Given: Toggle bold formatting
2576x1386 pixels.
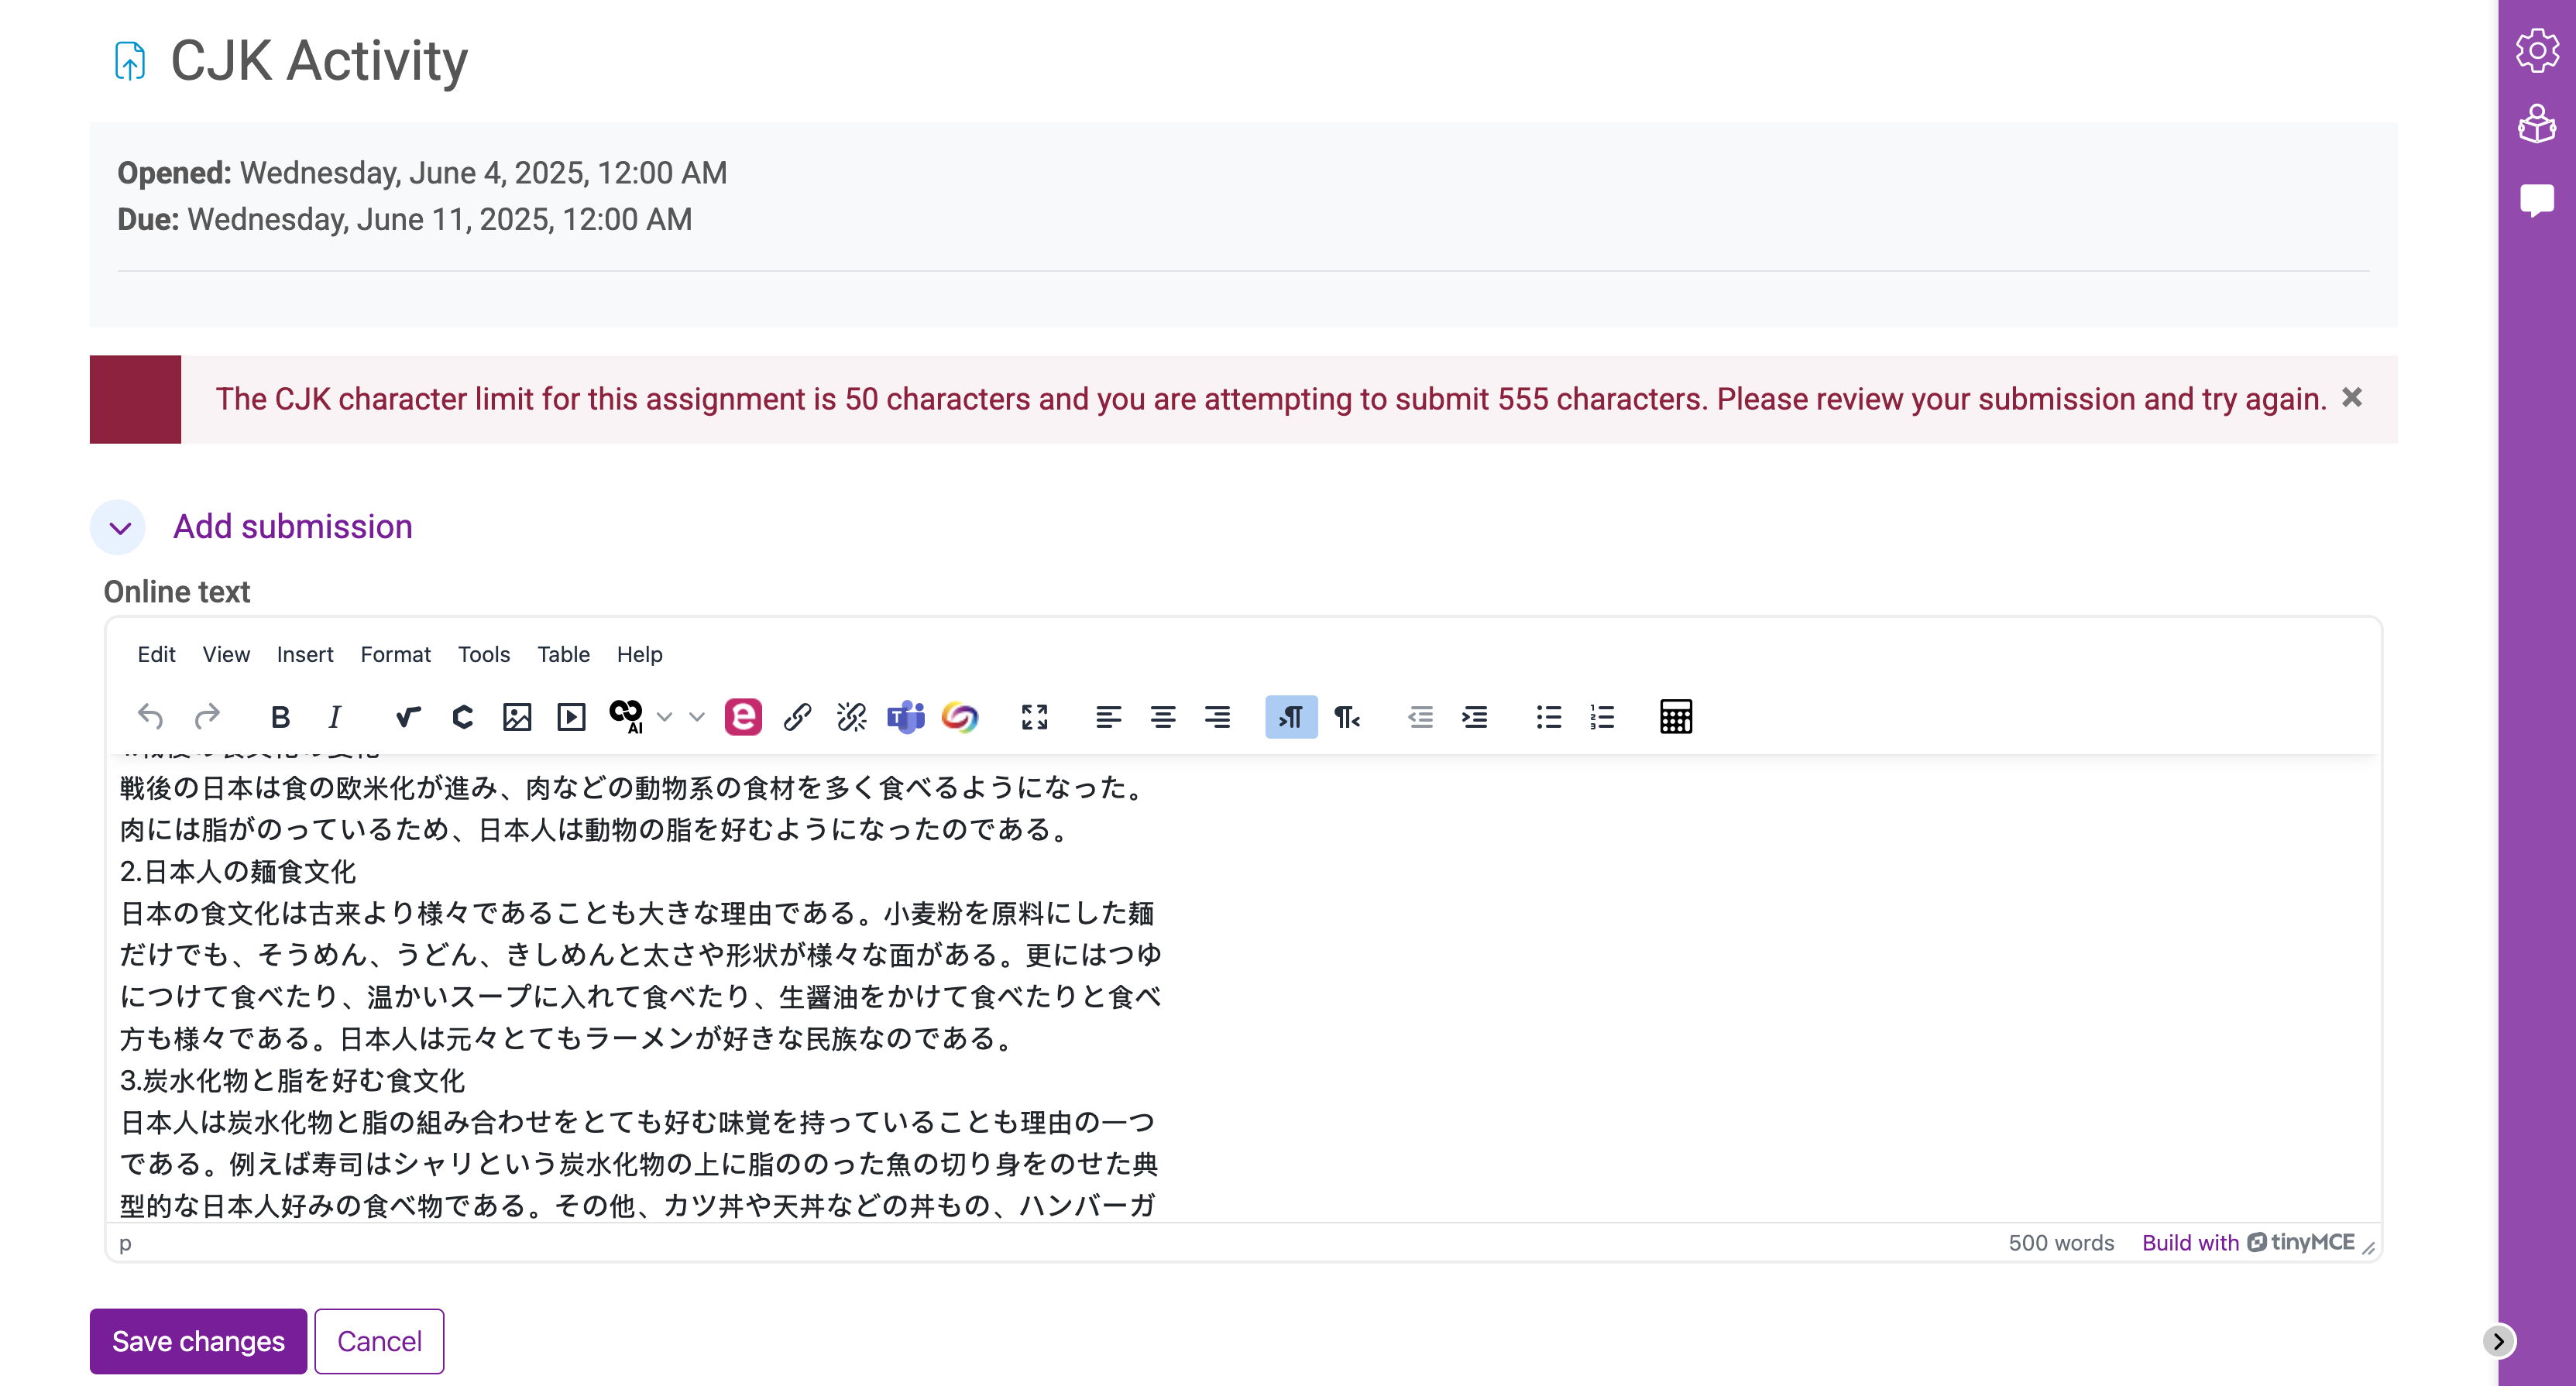Looking at the screenshot, I should (280, 716).
